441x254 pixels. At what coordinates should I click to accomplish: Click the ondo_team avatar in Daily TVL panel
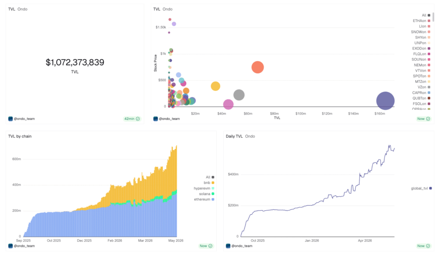228,246
